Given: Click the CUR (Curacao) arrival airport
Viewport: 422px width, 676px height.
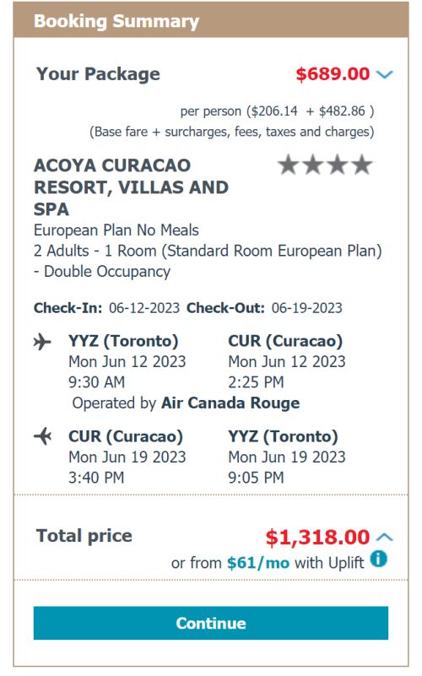Looking at the screenshot, I should pyautogui.click(x=285, y=341).
